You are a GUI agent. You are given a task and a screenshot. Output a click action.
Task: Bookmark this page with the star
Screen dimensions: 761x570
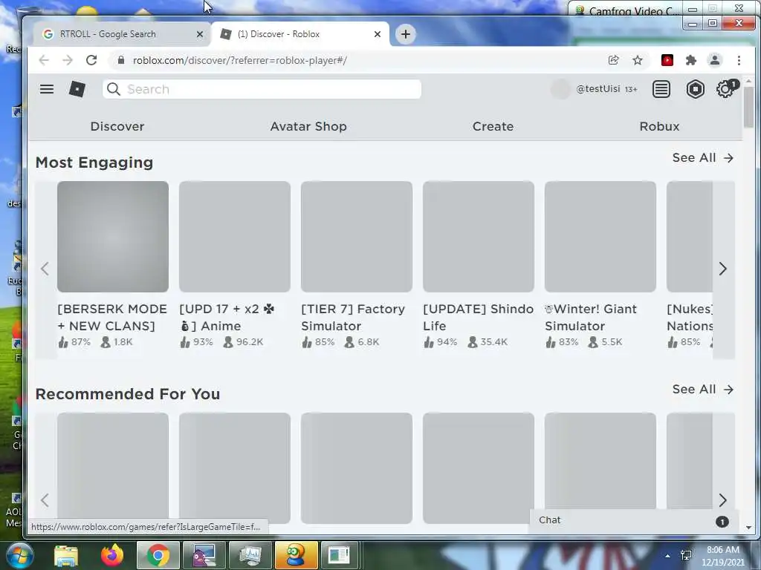[x=637, y=60]
